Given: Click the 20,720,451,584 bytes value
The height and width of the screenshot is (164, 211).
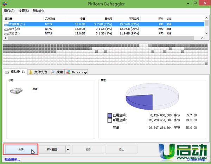Looking at the screenshot, I should coord(160,120).
